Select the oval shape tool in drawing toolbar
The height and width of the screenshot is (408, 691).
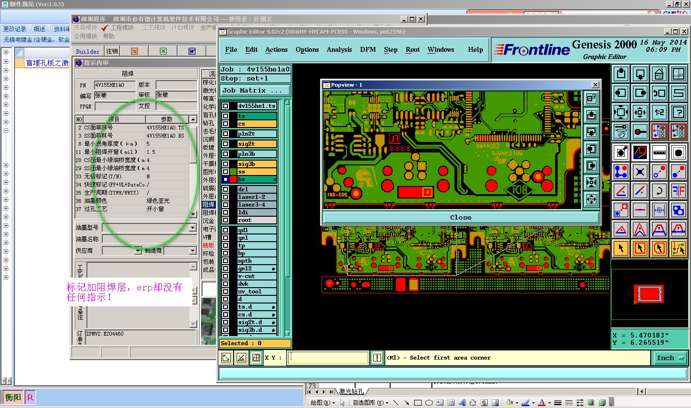[x=429, y=403]
